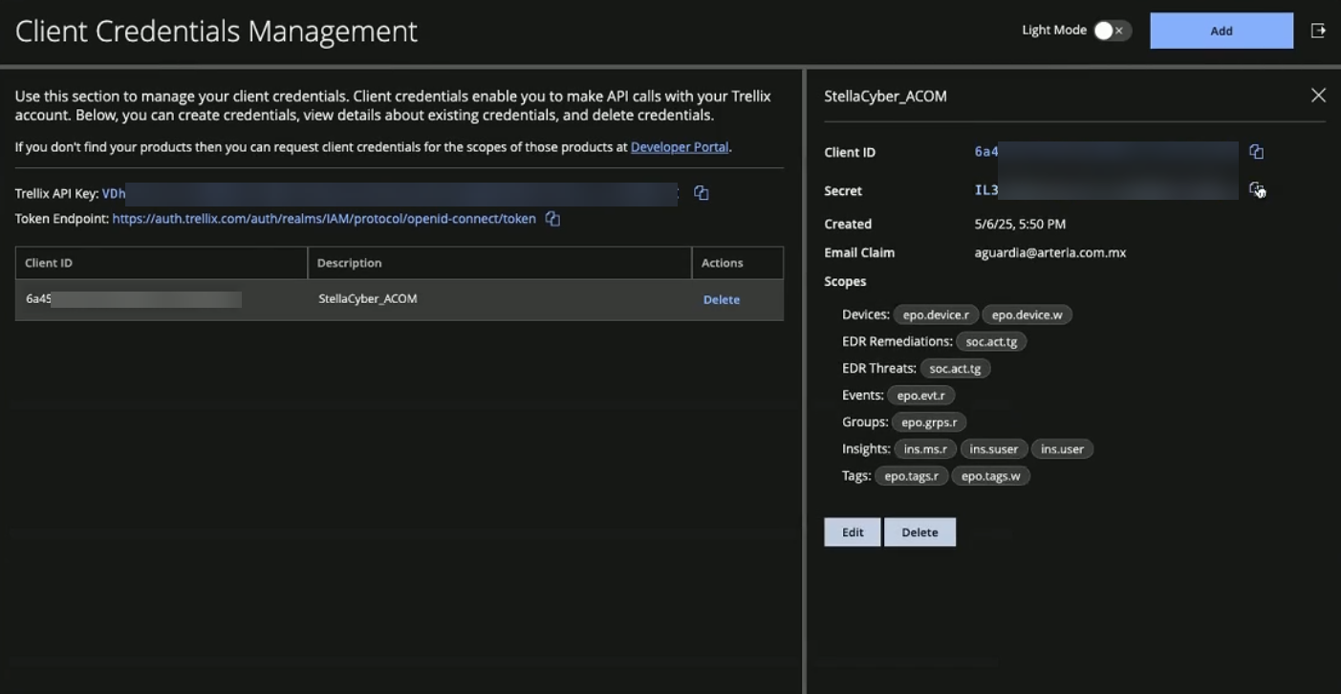Click the ins.suser scope chip
The height and width of the screenshot is (694, 1341).
click(994, 449)
